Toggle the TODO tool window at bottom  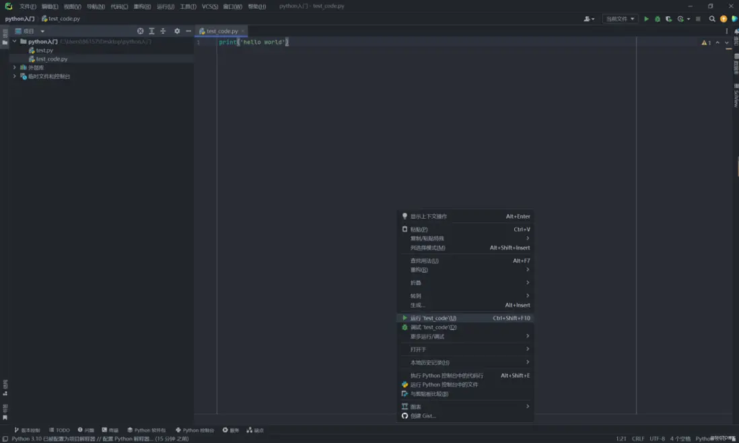click(59, 430)
